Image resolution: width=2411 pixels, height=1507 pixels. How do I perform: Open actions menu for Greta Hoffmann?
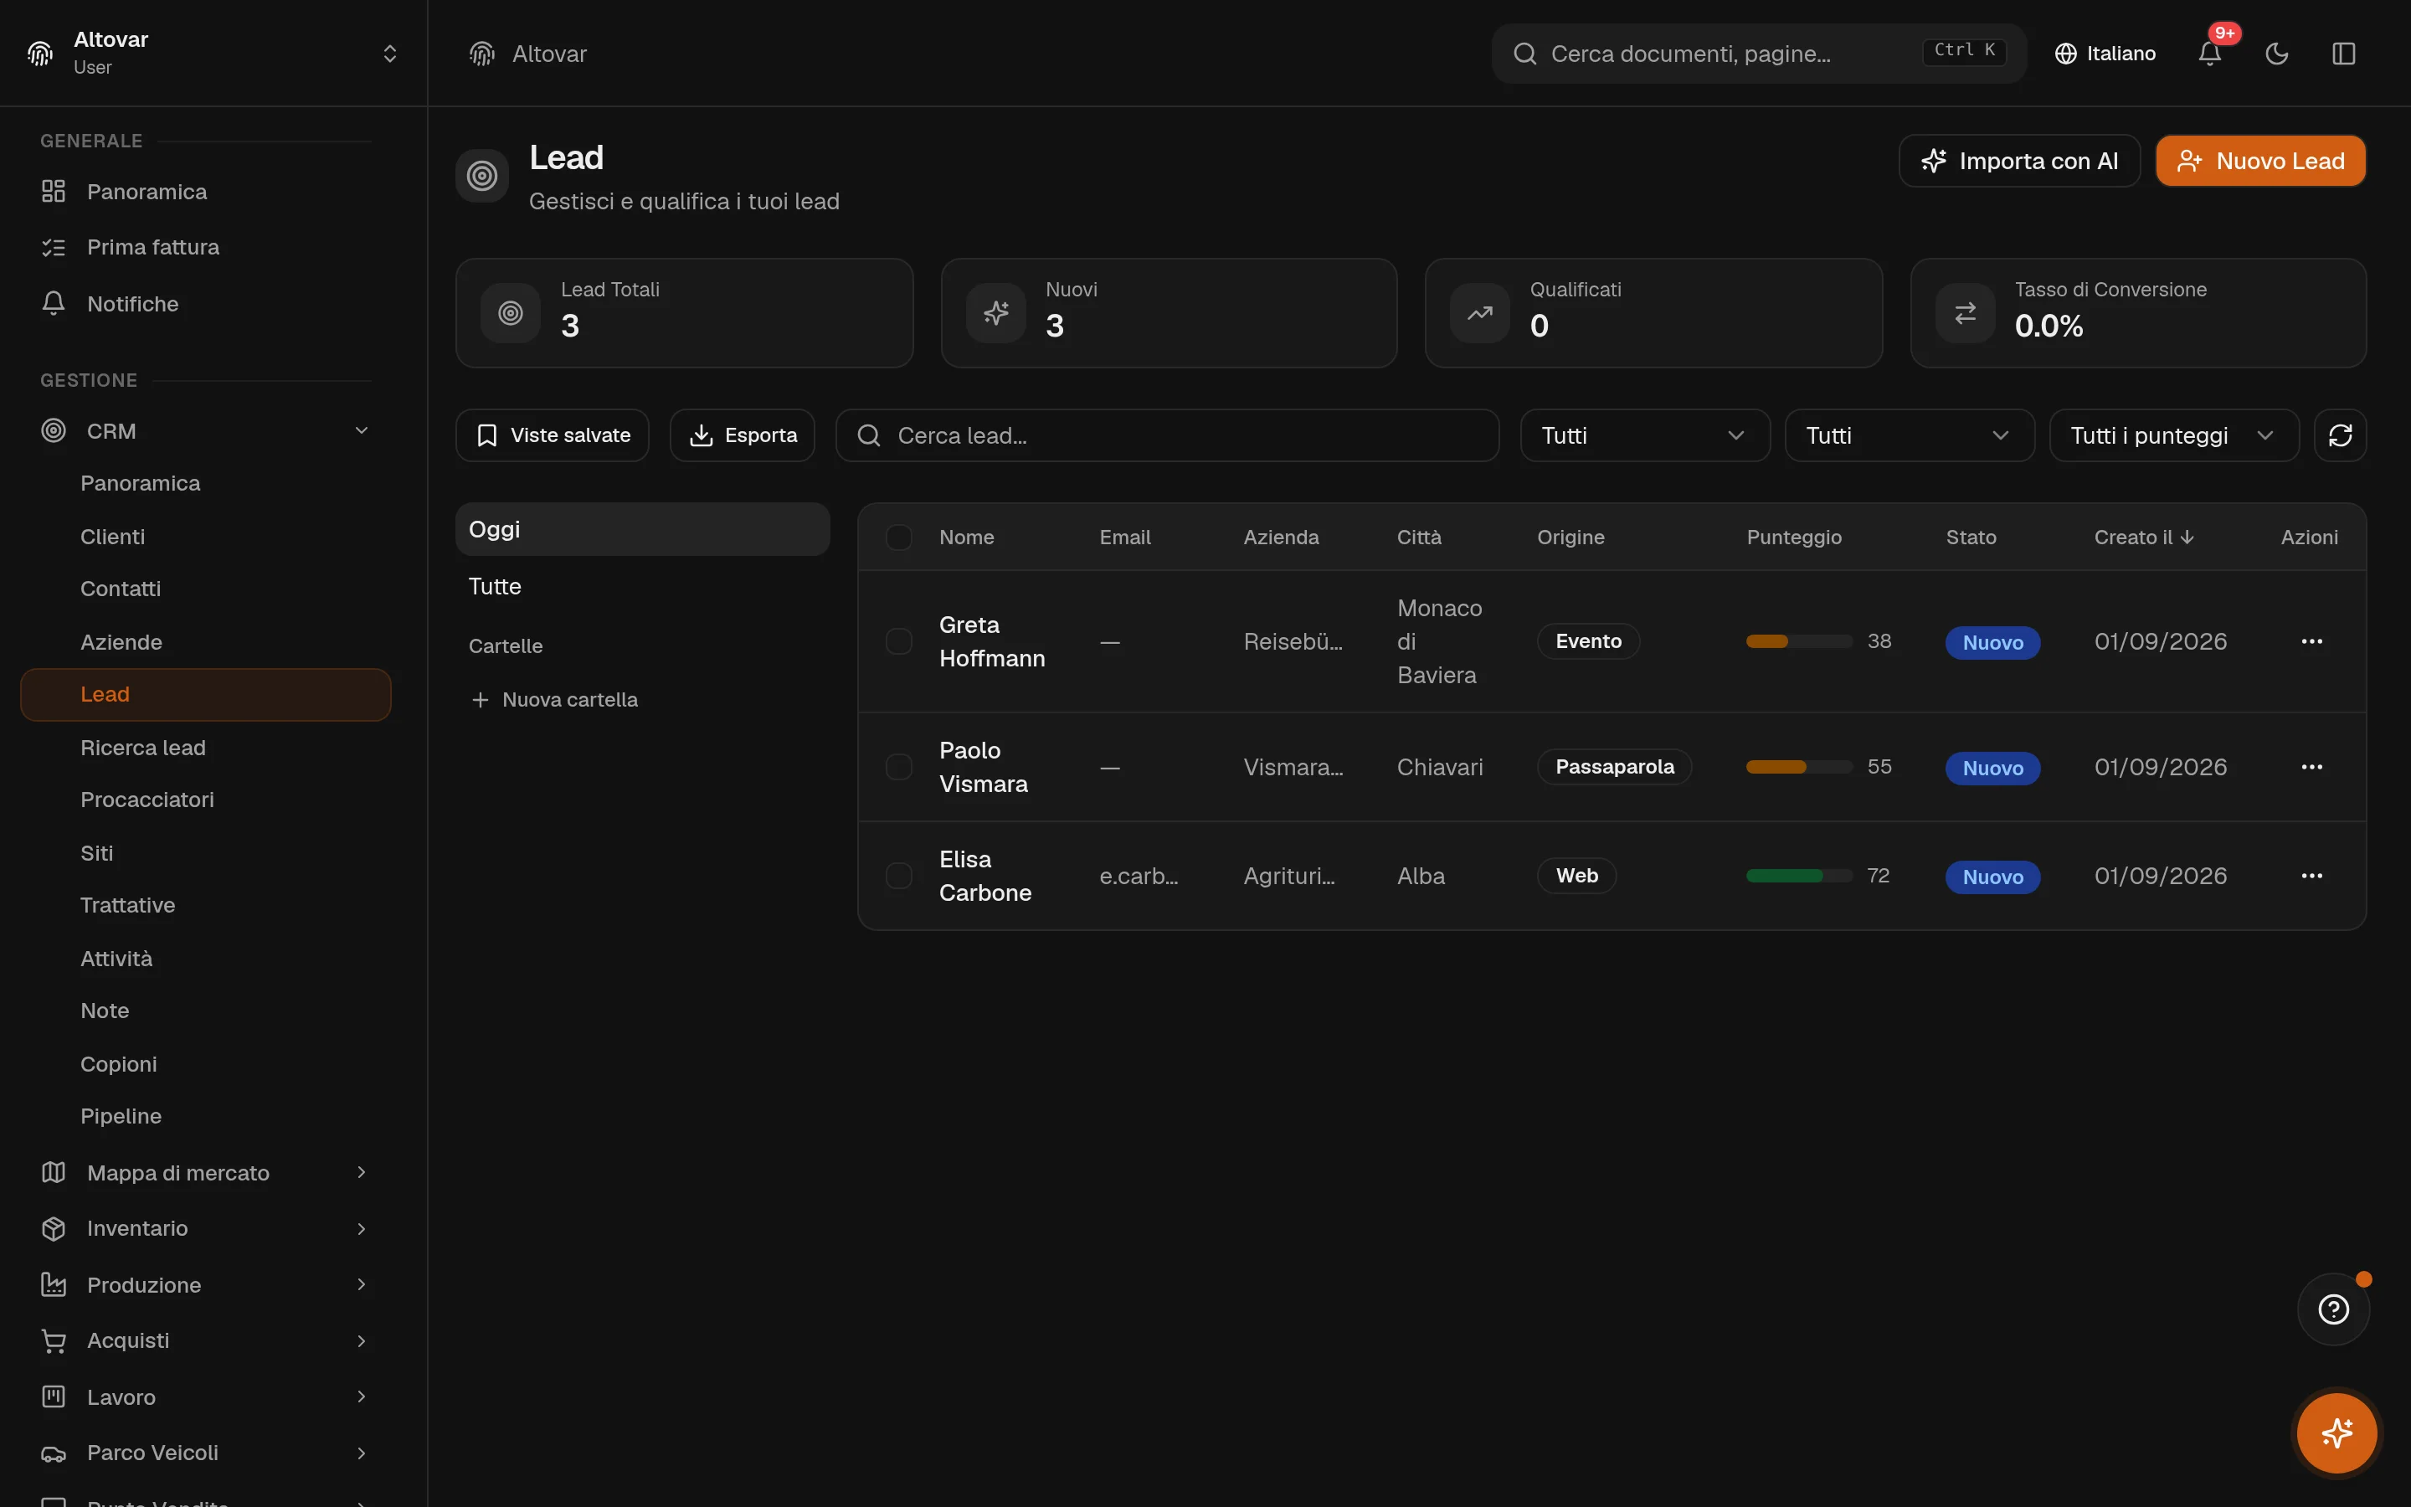pos(2311,640)
